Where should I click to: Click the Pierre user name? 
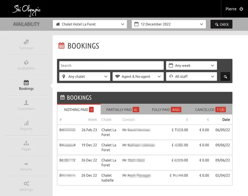pos(231,9)
